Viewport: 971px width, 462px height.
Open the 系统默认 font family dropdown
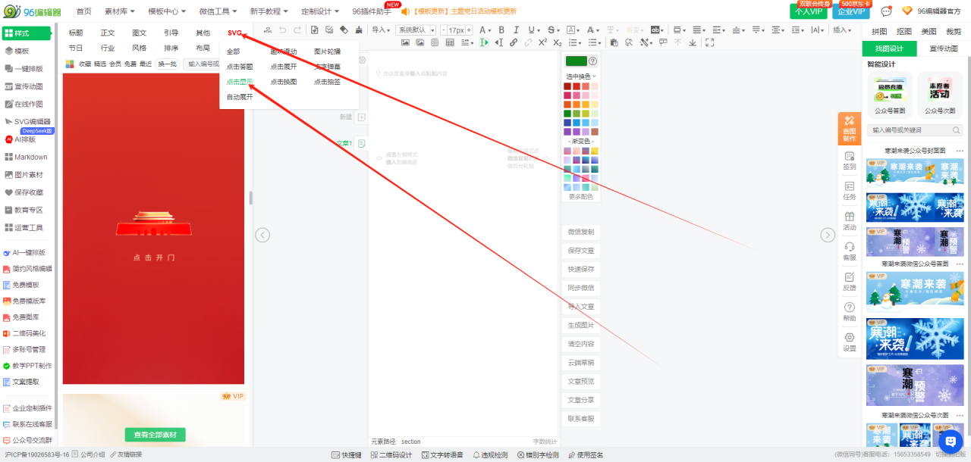tap(416, 30)
